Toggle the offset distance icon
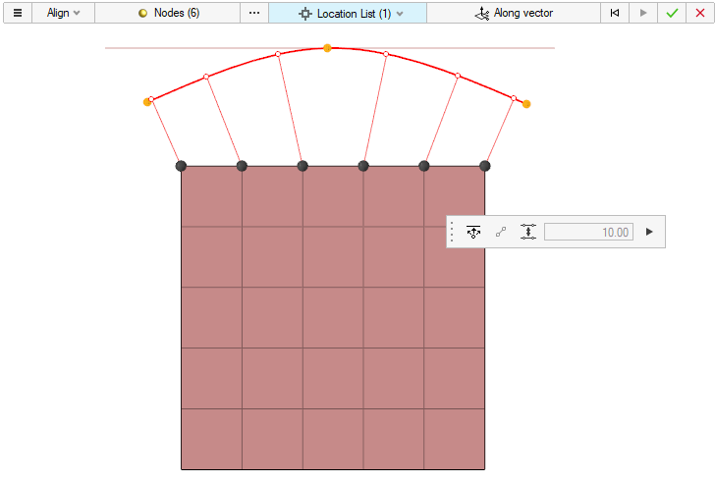The height and width of the screenshot is (482, 715). pyautogui.click(x=528, y=232)
